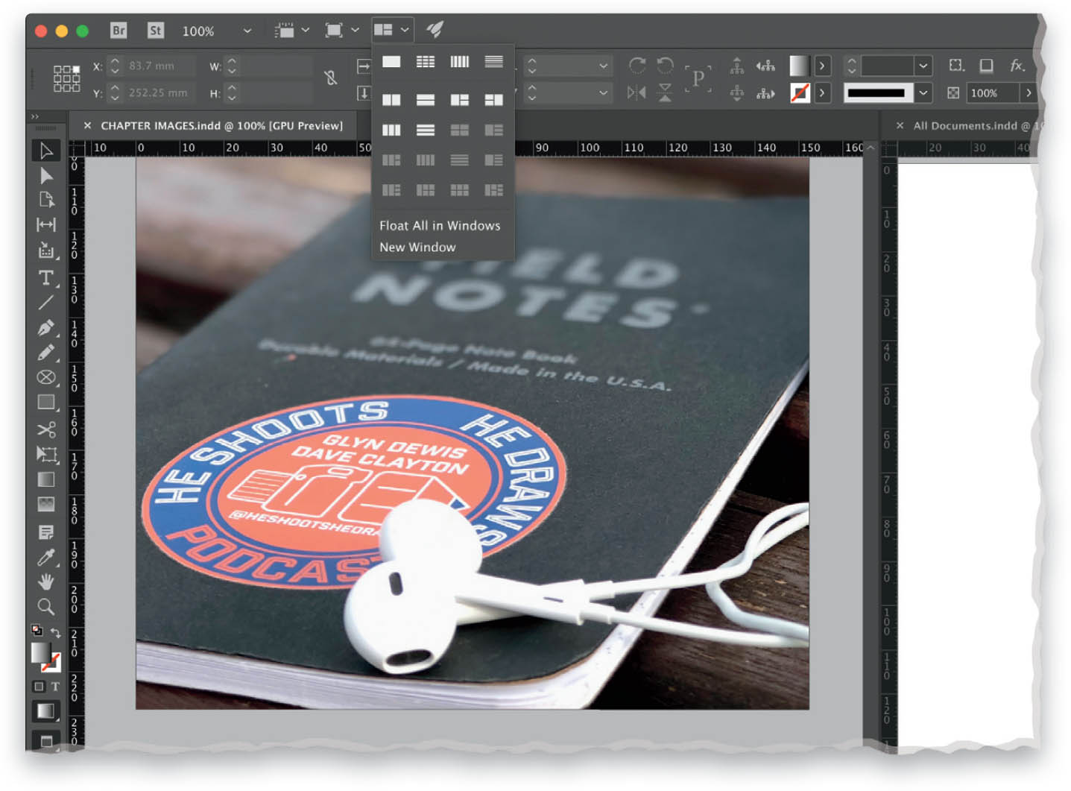This screenshot has width=1071, height=791.
Task: Choose 2-Up horizontal stacked layout
Action: point(426,99)
